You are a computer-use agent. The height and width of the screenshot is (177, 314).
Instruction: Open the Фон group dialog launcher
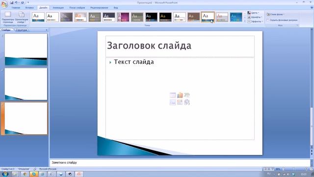(x=298, y=26)
